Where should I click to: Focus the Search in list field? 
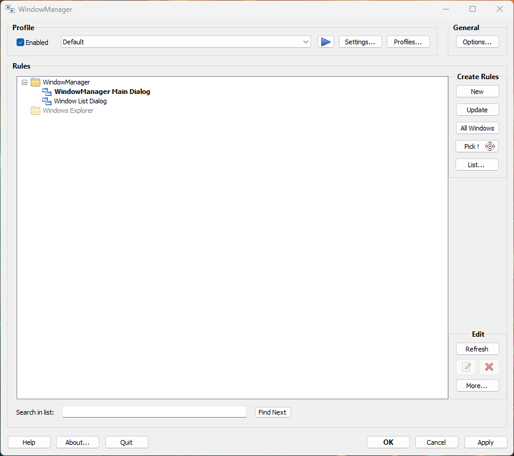tap(154, 412)
